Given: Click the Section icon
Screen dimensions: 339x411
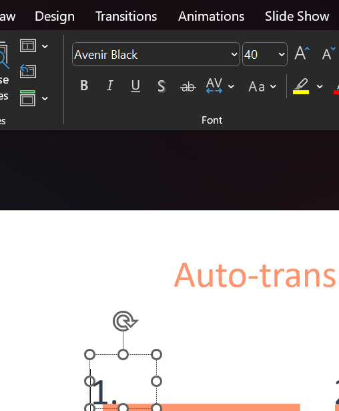Looking at the screenshot, I should click(27, 98).
